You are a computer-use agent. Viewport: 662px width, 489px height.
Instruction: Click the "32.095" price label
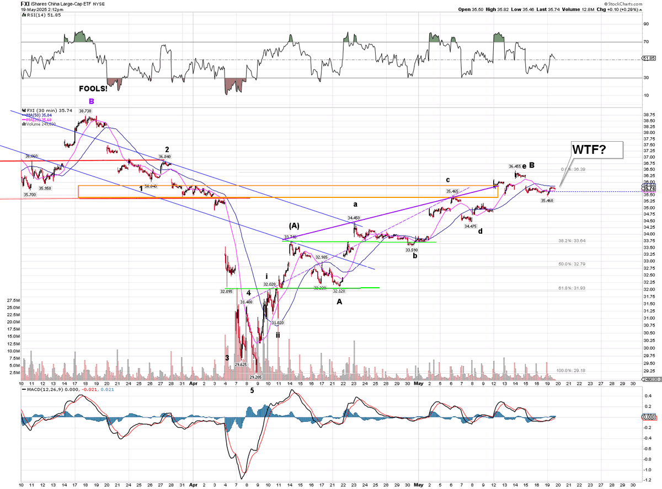226,291
